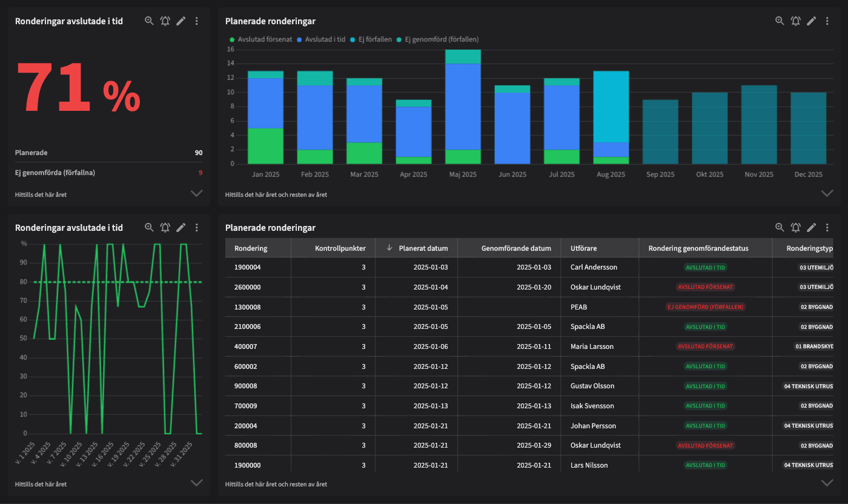The height and width of the screenshot is (504, 848).
Task: Click the zoom magnifier on the line chart widget
Action: [x=149, y=228]
